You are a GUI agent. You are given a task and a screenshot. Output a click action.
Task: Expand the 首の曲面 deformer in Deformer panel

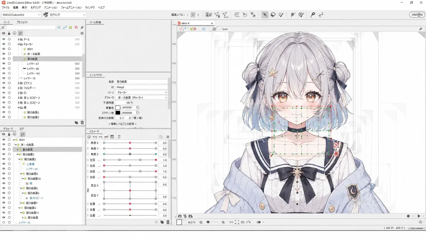(17, 149)
